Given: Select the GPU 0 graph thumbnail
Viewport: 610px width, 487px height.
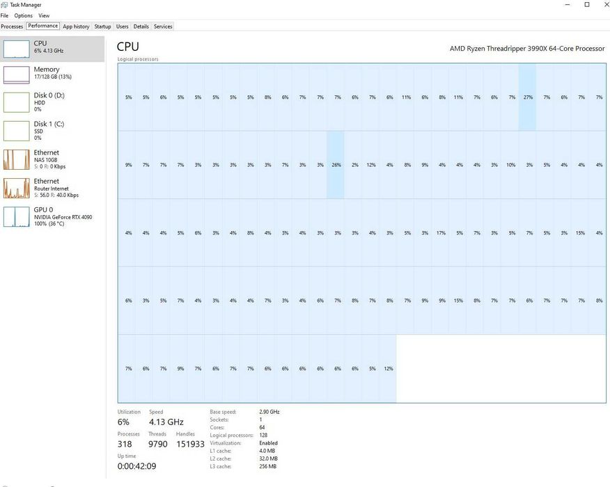Looking at the screenshot, I should [16, 217].
